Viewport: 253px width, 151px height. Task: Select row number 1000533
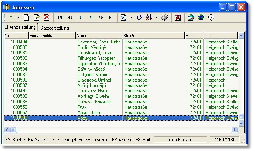tap(19, 64)
